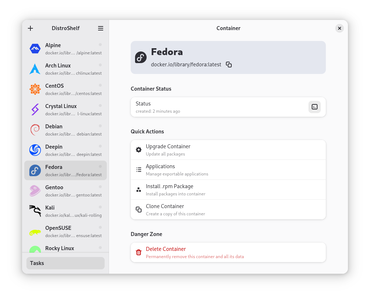Select the Arch Linux container
Image resolution: width=370 pixels, height=298 pixels.
(66, 69)
